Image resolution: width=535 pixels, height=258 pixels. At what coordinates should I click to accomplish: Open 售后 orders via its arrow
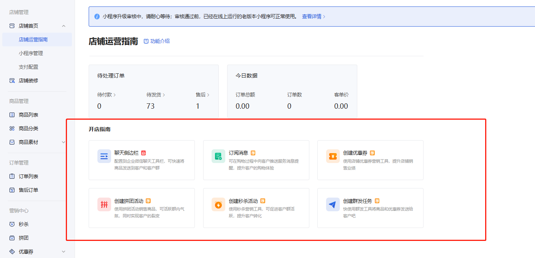click(x=208, y=95)
